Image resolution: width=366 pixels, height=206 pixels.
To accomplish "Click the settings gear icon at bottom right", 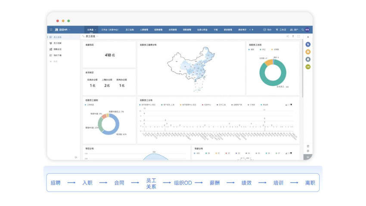I will coord(308,151).
